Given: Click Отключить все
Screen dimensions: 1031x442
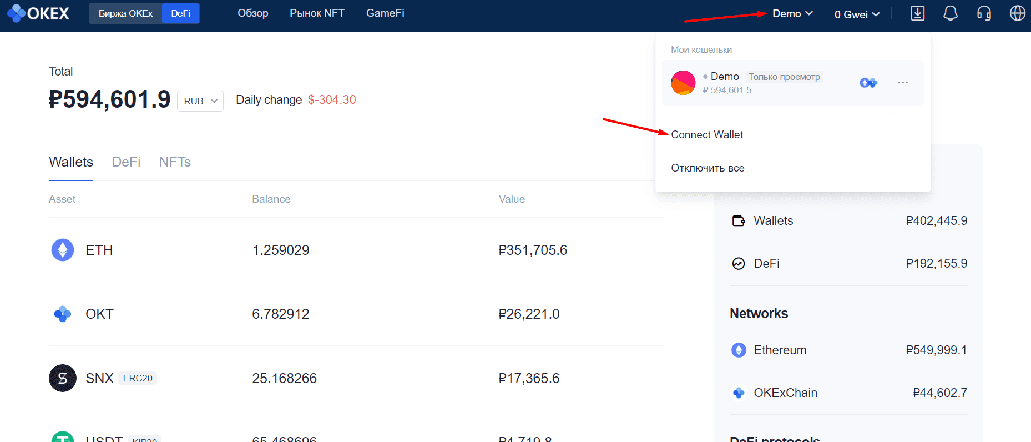Looking at the screenshot, I should 707,168.
